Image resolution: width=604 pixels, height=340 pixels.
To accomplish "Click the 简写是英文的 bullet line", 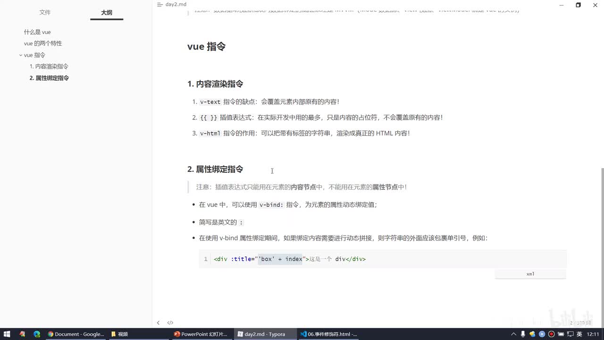I will click(x=221, y=222).
